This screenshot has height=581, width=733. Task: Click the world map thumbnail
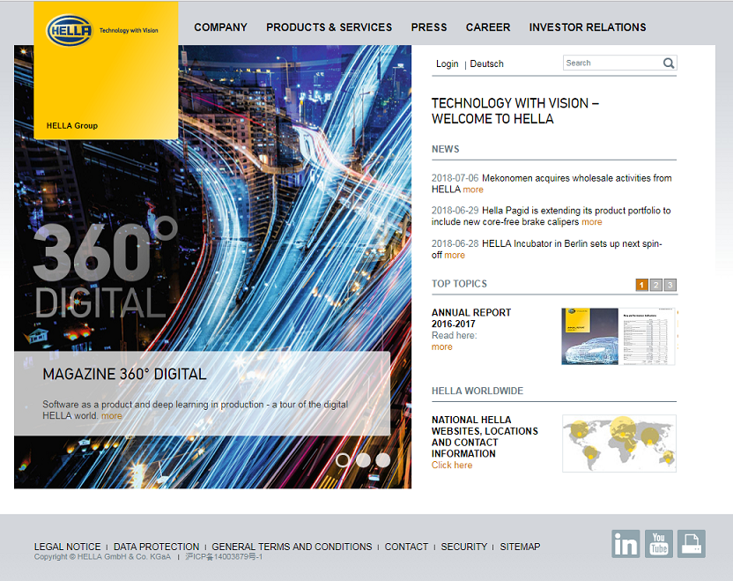pos(619,443)
